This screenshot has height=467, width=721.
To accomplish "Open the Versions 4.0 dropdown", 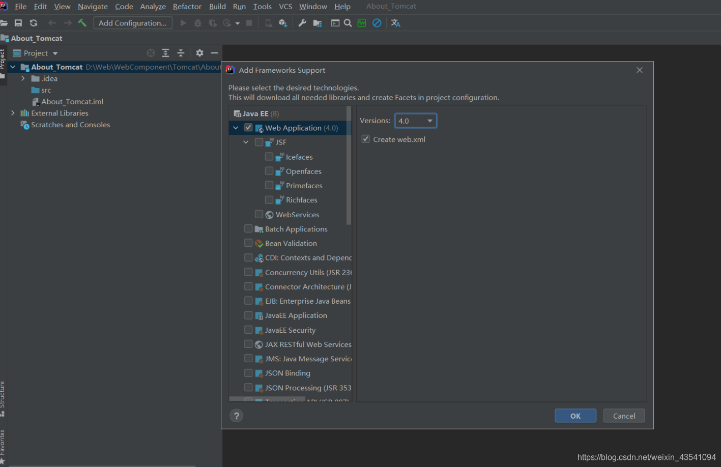I will pos(416,121).
